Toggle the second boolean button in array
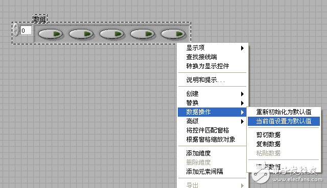Screen dimensions: 327x188 pyautogui.click(x=81, y=34)
